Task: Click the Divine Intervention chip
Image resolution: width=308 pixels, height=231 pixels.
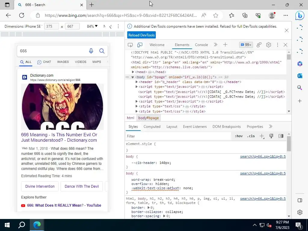Action: click(x=40, y=186)
